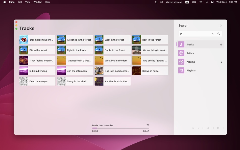Skip to the next track
This screenshot has height=150, width=240.
click(x=203, y=128)
